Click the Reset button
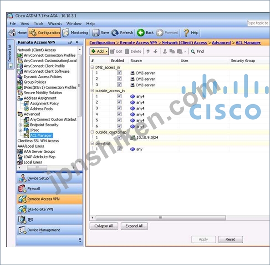 pyautogui.click(x=230, y=240)
